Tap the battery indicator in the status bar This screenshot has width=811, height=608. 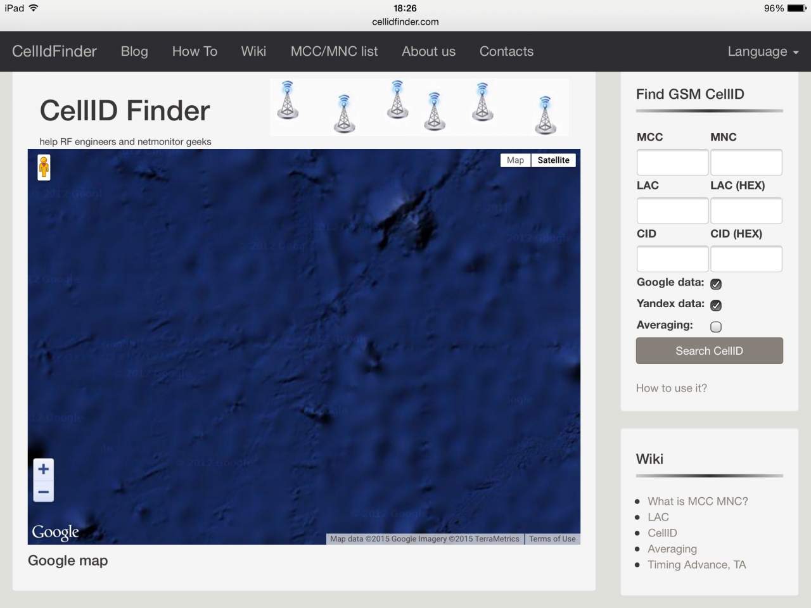click(x=796, y=8)
